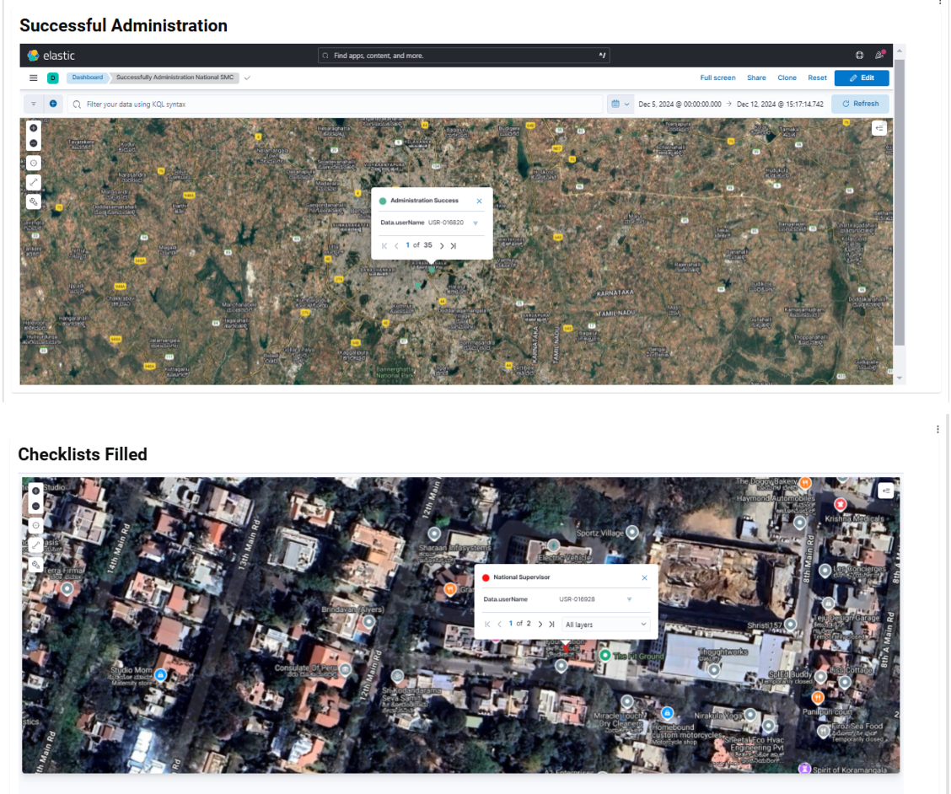The height and width of the screenshot is (794, 951).
Task: Expand the dashboard title chevron
Action: [247, 78]
